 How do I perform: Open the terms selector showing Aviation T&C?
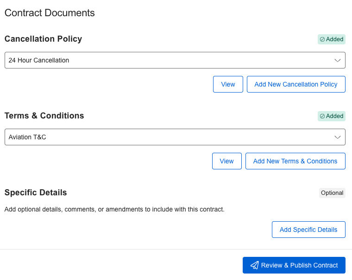click(167, 137)
